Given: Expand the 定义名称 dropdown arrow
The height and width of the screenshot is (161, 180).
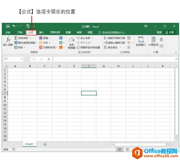Looking at the screenshot, I should point(93,38).
